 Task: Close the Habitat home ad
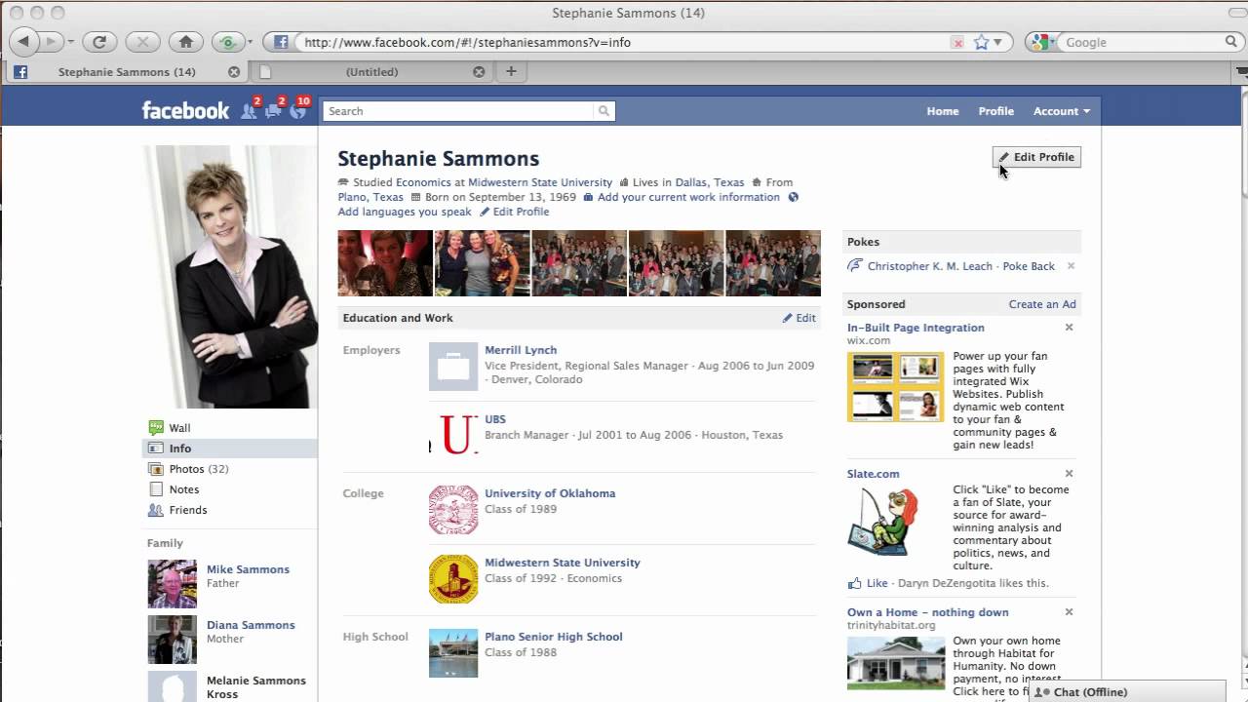1069,612
